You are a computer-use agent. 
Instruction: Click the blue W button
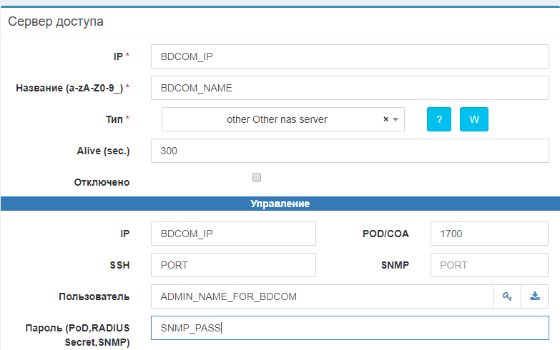tap(473, 119)
